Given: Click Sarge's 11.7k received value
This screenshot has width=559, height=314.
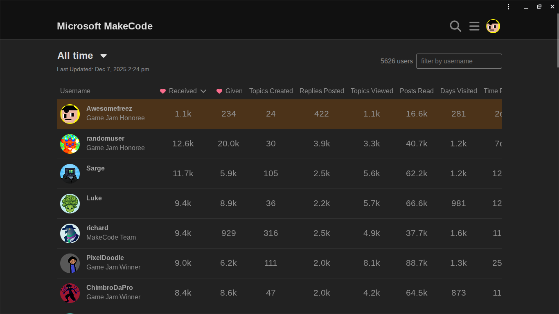Looking at the screenshot, I should [183, 174].
